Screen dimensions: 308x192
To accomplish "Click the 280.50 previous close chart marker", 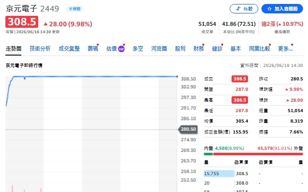I will point(188,129).
